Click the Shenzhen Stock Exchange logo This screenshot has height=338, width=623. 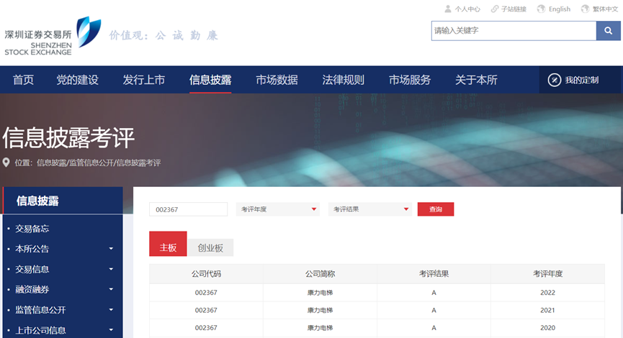[50, 36]
